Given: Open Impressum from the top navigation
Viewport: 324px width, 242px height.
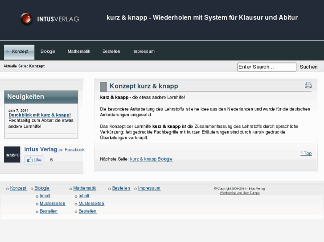Looking at the screenshot, I should (144, 52).
